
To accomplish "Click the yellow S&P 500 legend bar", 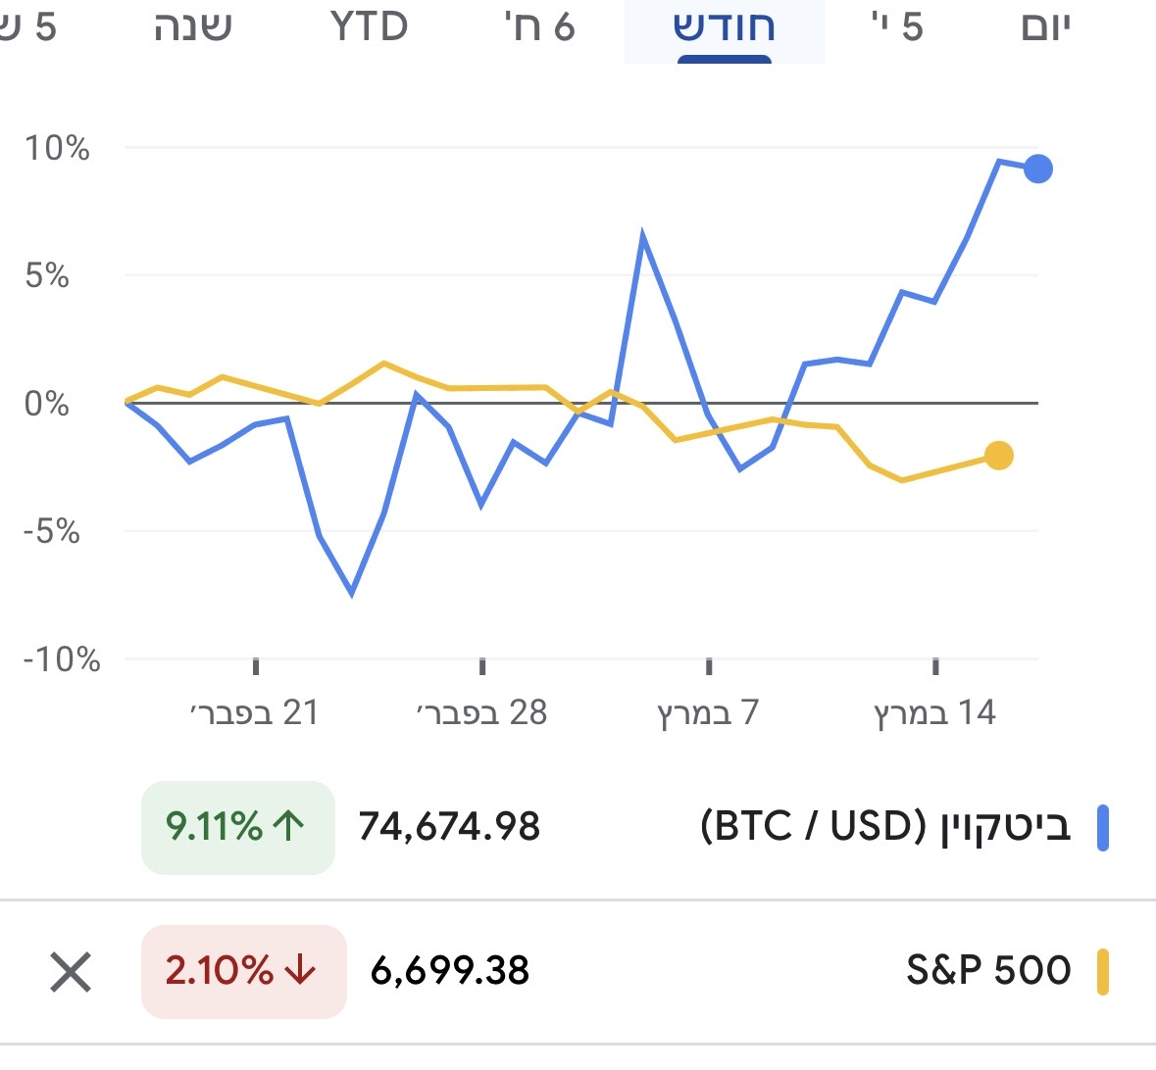I will tap(1103, 972).
